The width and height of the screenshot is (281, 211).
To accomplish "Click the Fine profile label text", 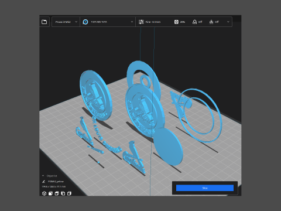I will tap(153, 22).
